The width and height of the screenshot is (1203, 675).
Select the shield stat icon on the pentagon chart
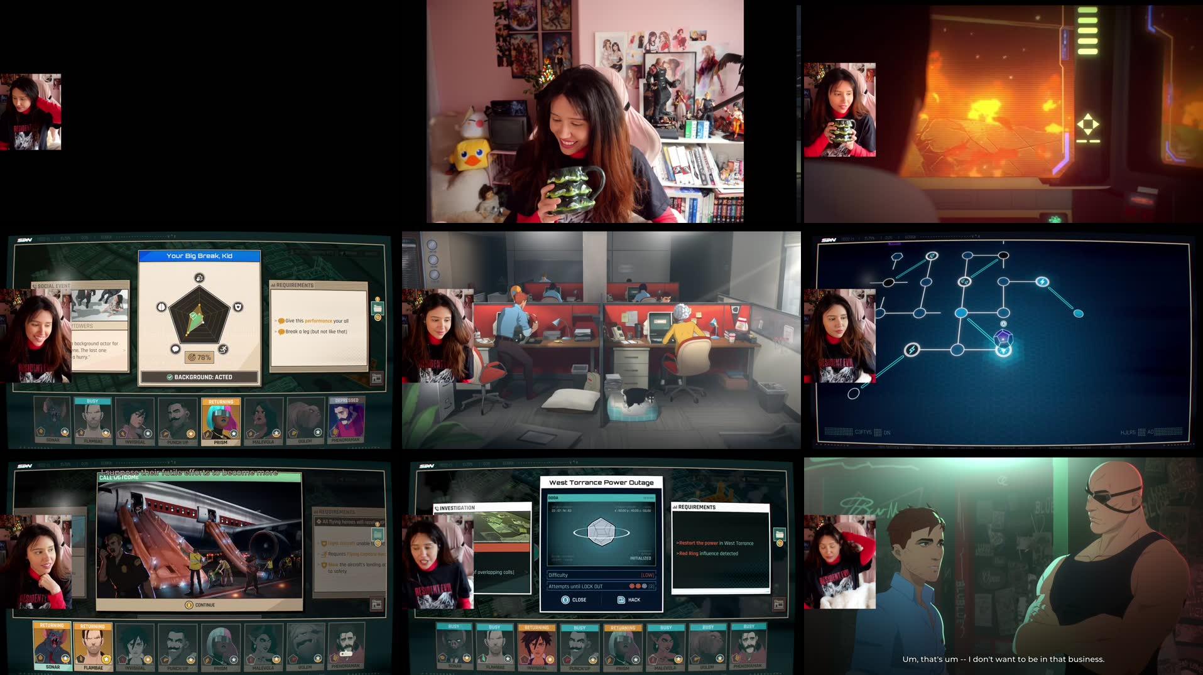point(239,307)
